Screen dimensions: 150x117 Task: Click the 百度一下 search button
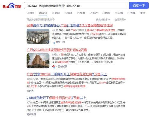139,6
